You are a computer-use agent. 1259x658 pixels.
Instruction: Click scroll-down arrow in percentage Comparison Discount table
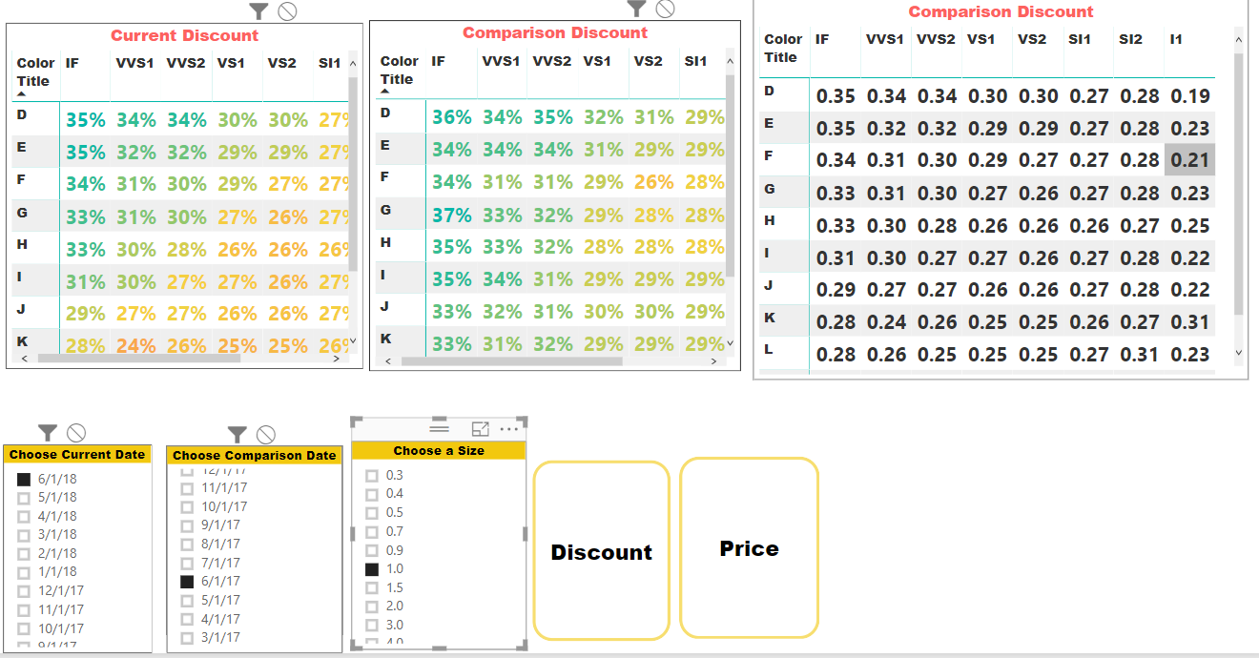click(x=731, y=342)
